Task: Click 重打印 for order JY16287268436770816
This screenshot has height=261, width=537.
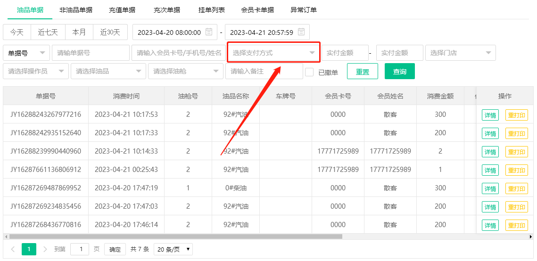Action: pyautogui.click(x=517, y=225)
